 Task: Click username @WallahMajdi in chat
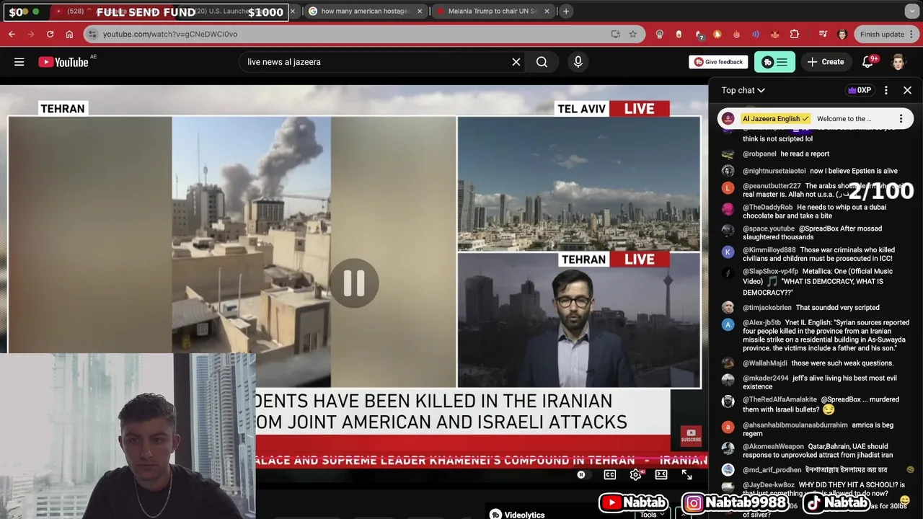tap(765, 363)
